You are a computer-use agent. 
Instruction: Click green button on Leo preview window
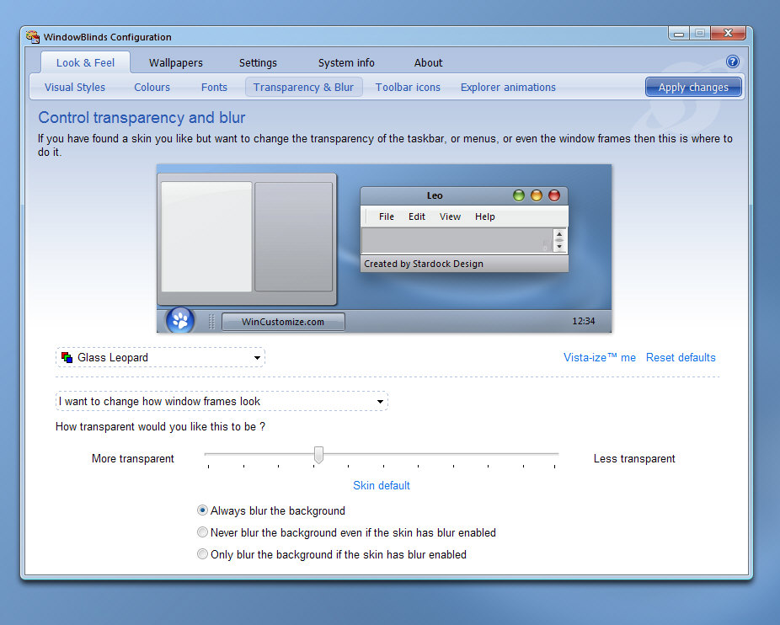pyautogui.click(x=519, y=195)
